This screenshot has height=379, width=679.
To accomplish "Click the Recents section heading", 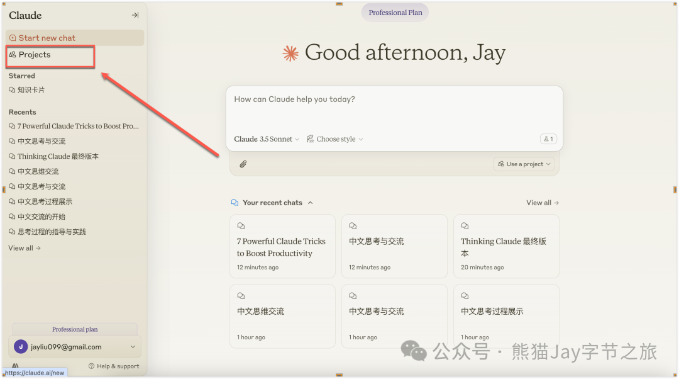I will tap(22, 112).
